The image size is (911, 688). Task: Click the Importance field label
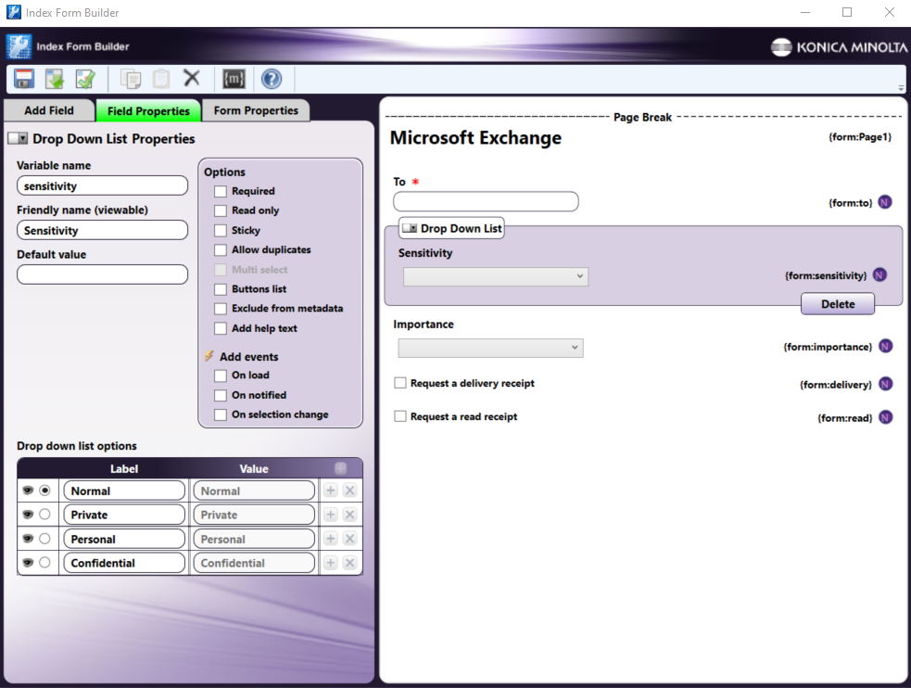(x=423, y=325)
